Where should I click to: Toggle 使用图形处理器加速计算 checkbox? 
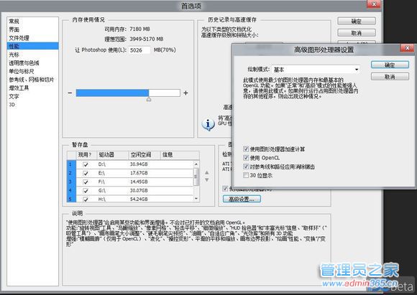pyautogui.click(x=246, y=149)
